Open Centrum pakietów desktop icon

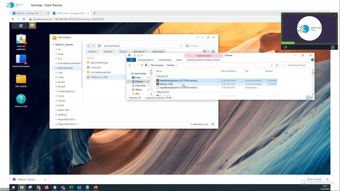[x=21, y=42]
